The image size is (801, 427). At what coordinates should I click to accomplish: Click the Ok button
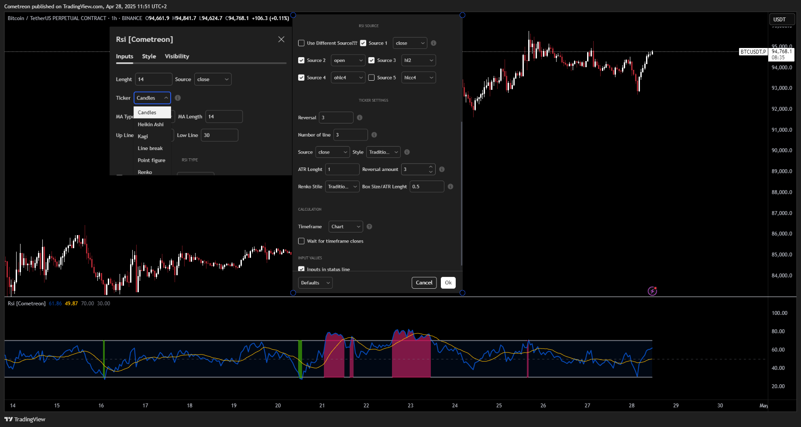[448, 283]
